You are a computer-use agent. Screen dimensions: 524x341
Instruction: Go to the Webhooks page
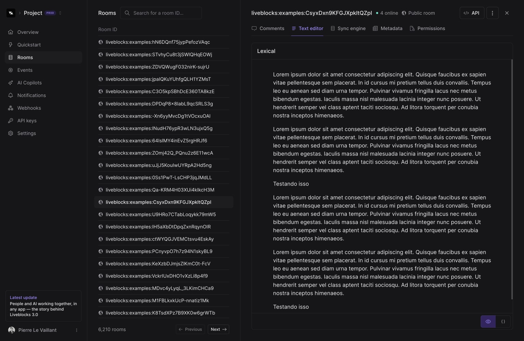tap(29, 108)
